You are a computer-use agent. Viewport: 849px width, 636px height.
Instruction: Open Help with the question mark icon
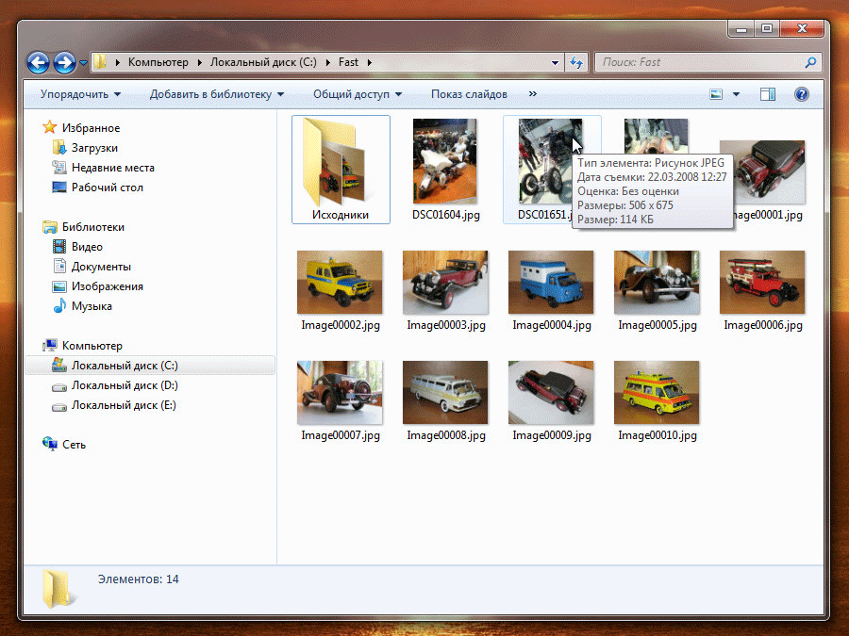tap(801, 94)
